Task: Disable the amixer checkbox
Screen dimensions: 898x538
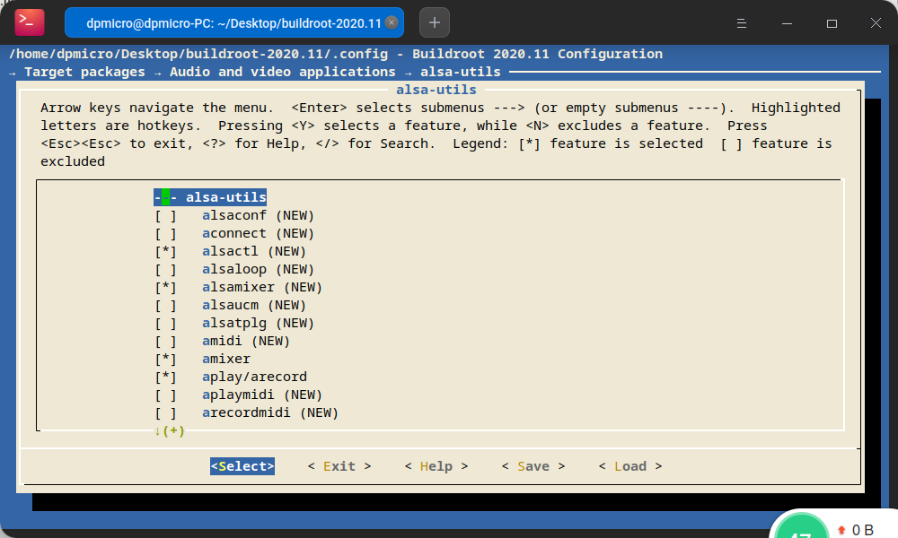Action: [165, 359]
